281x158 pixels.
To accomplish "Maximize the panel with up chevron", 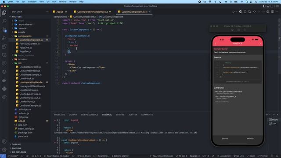I will [x=274, y=115].
